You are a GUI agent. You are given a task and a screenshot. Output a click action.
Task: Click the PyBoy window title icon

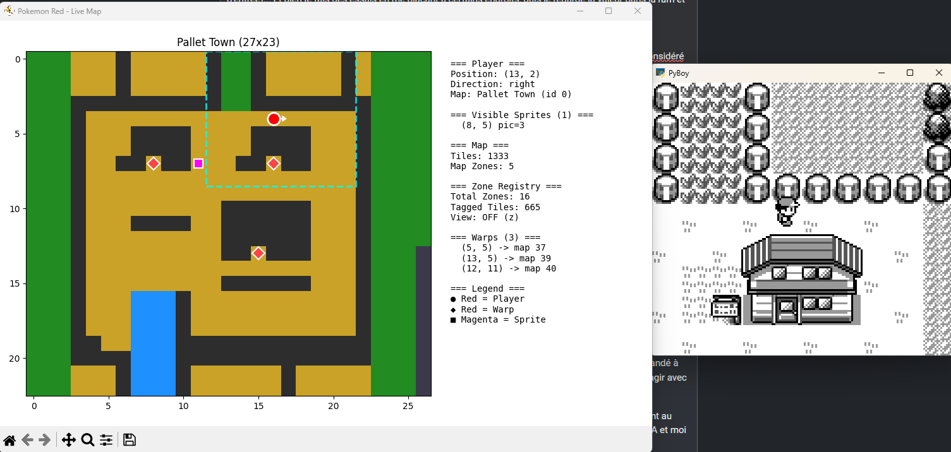point(660,73)
